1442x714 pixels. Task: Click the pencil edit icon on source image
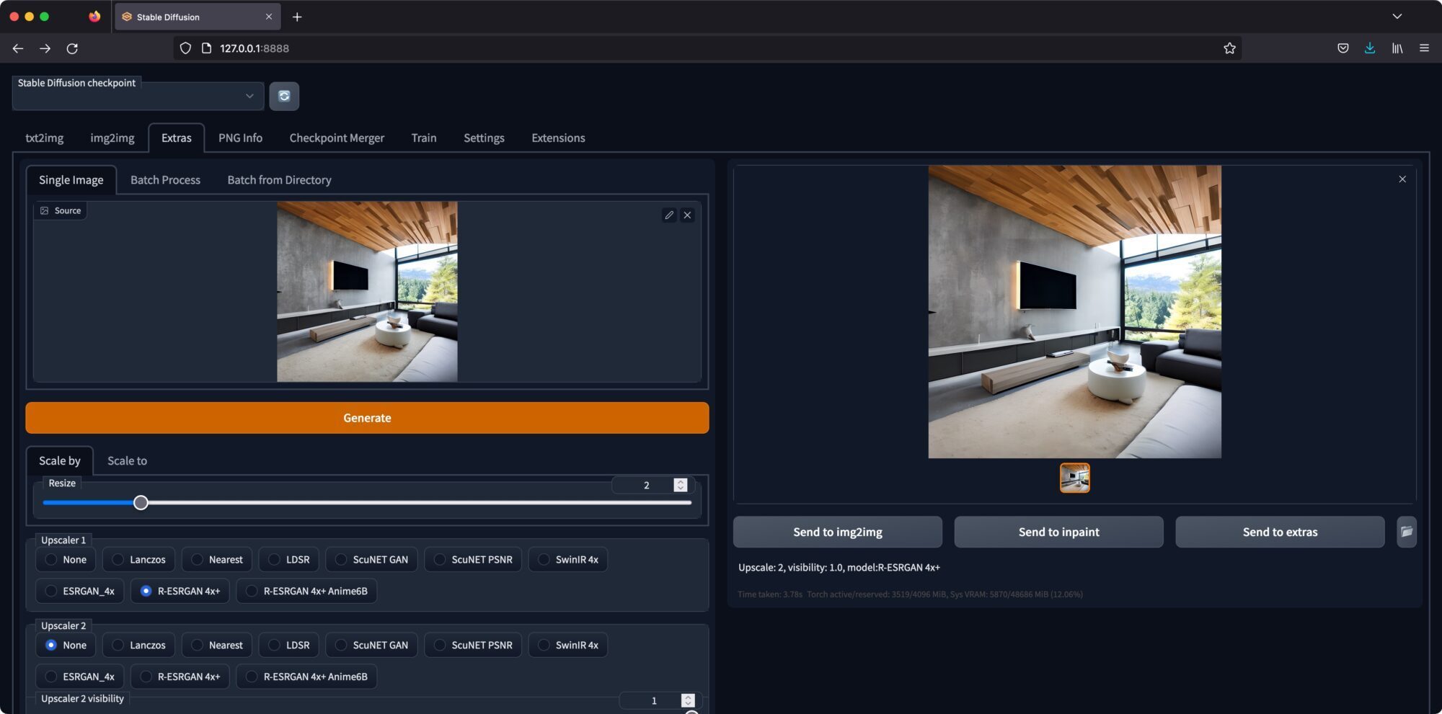[x=669, y=215]
